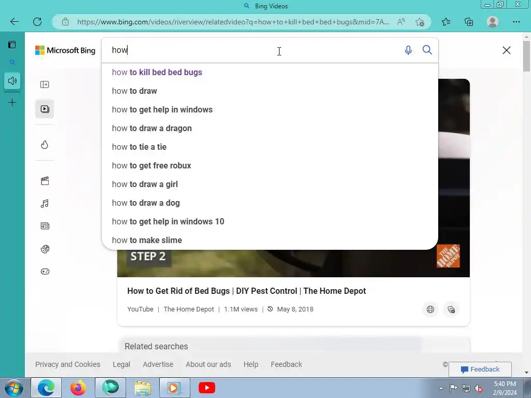This screenshot has width=531, height=398.
Task: Open the Home Depot bed bugs video title
Action: coord(246,291)
